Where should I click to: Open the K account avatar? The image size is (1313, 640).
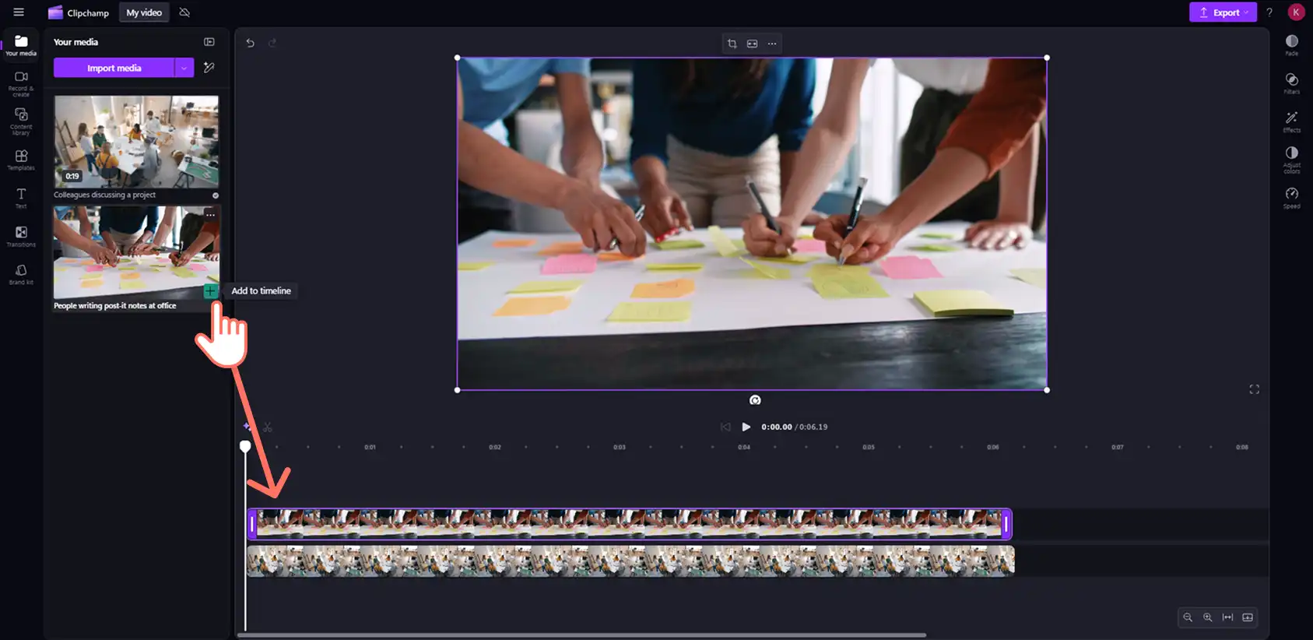[x=1296, y=12]
